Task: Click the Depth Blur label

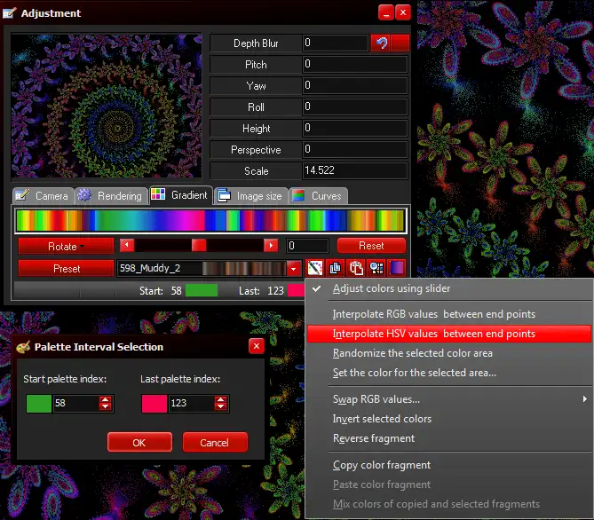Action: (x=256, y=43)
